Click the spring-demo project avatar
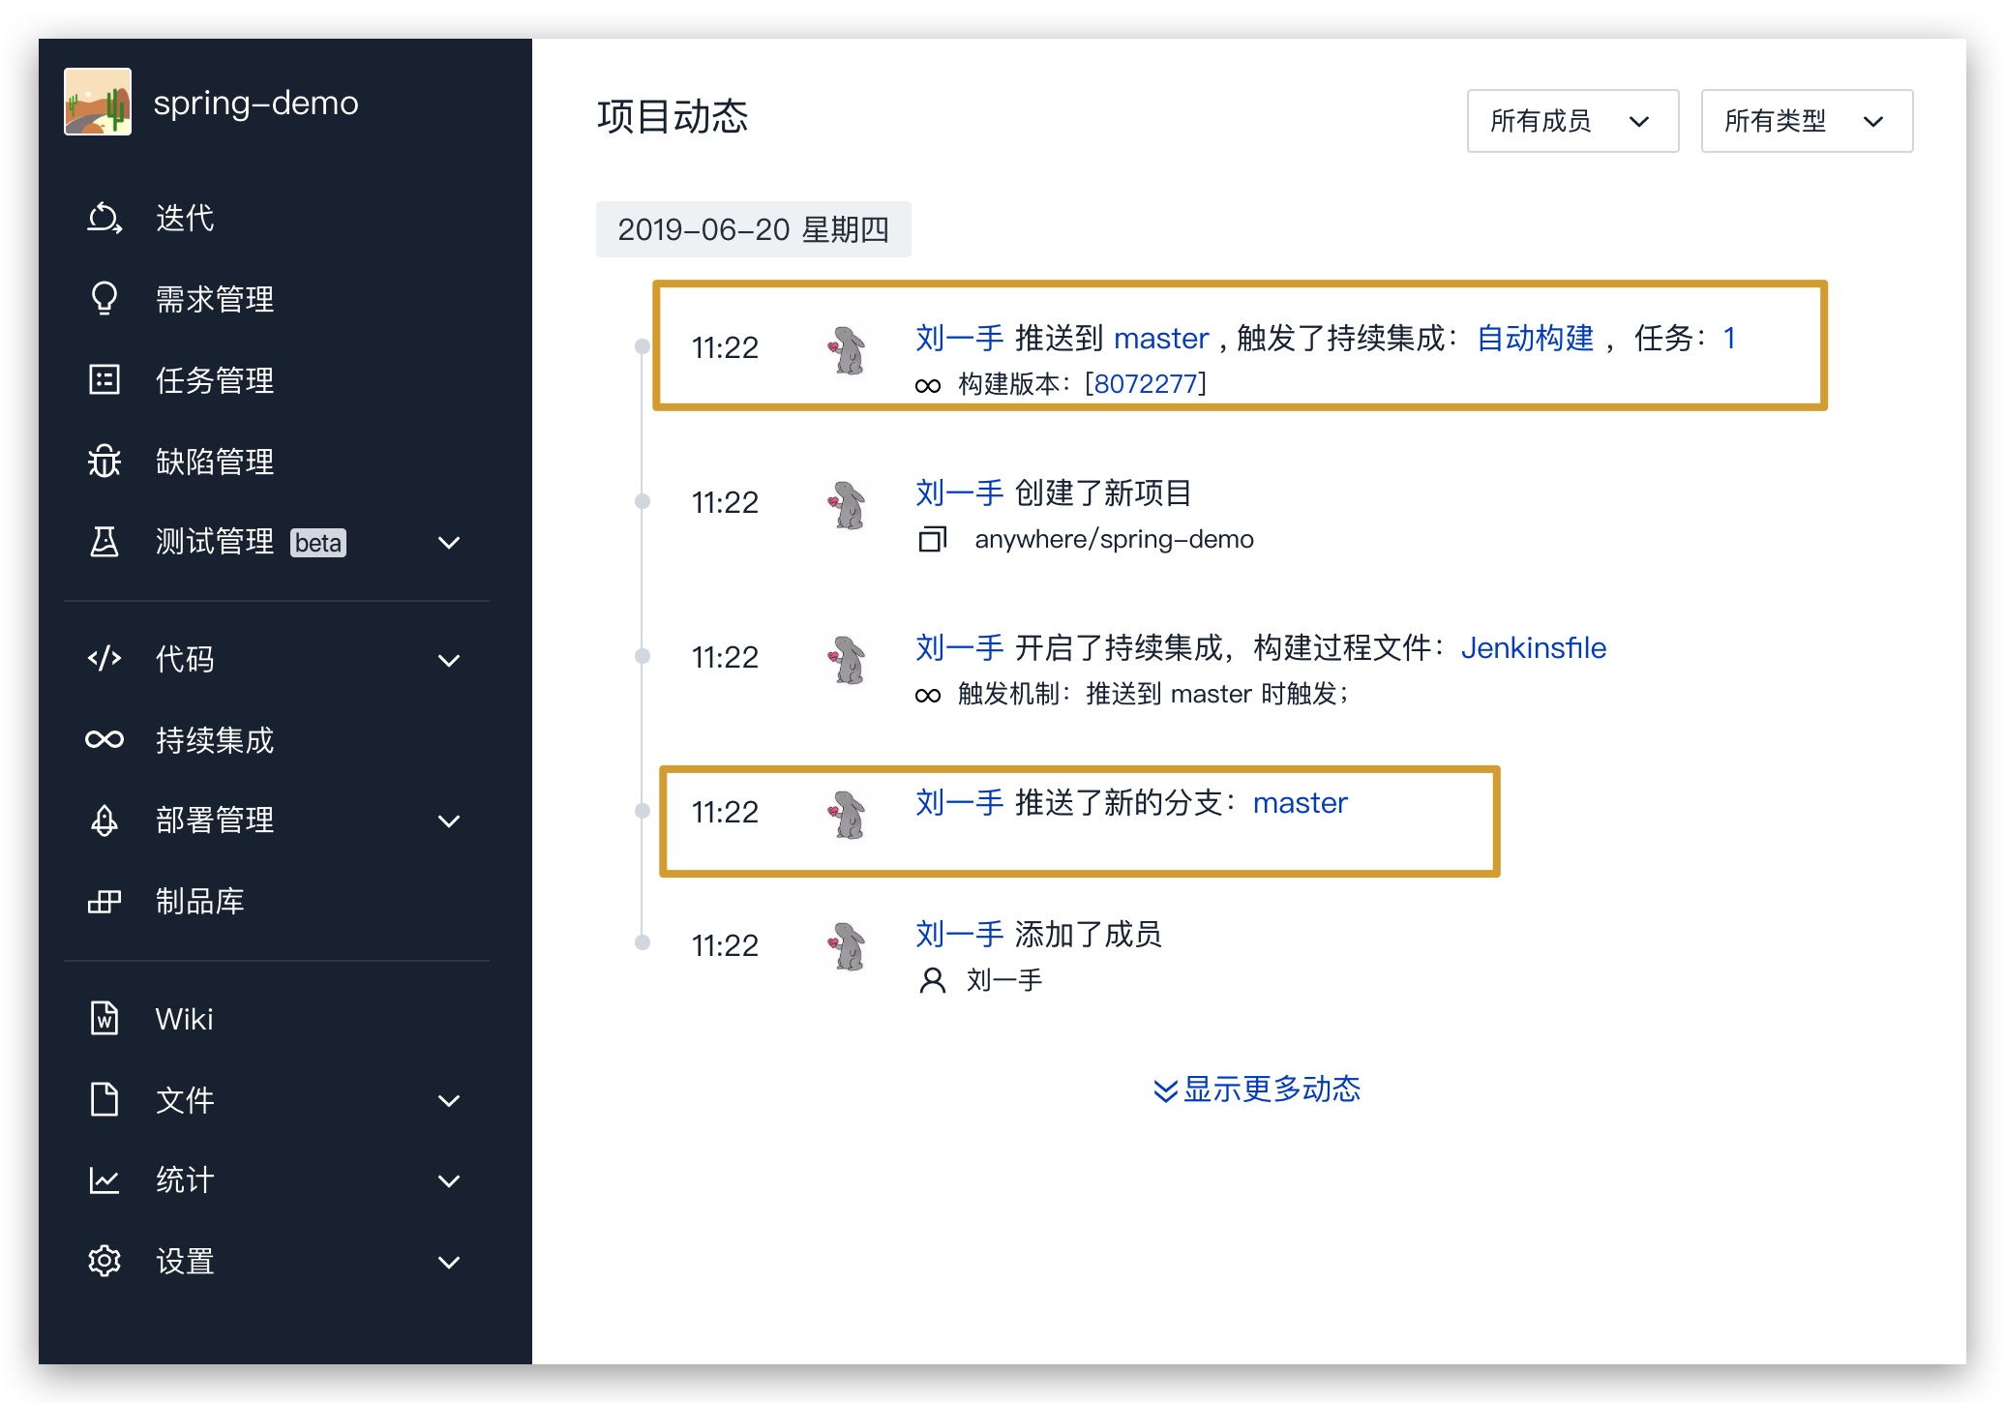 (x=98, y=102)
